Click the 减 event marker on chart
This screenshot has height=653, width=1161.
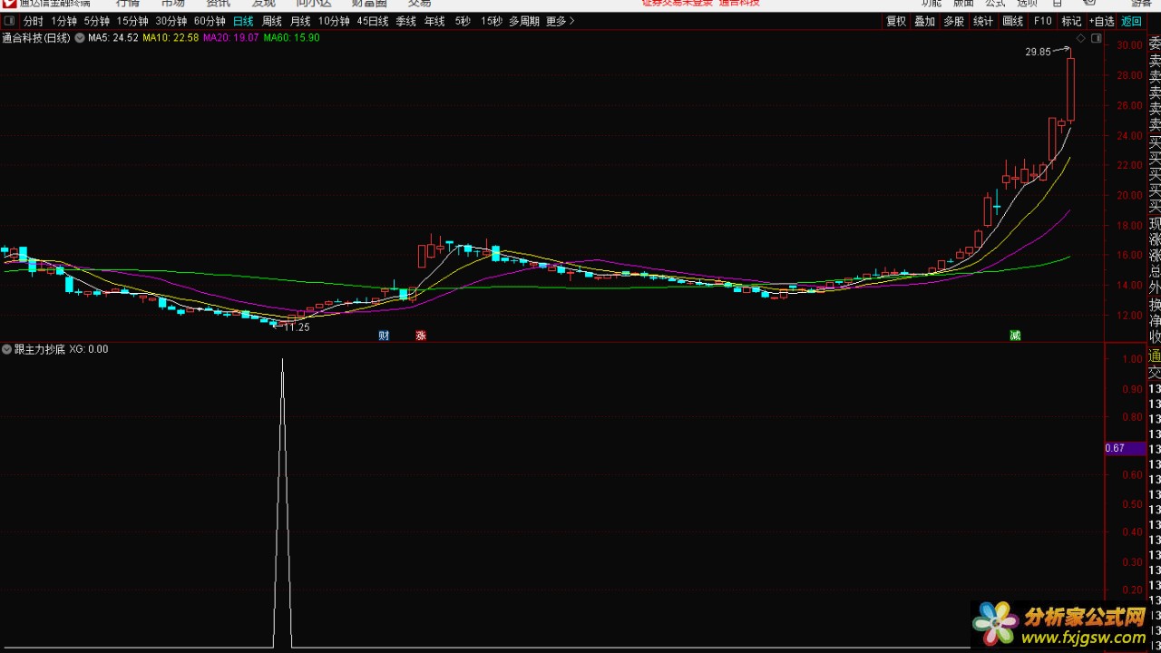click(x=1015, y=336)
